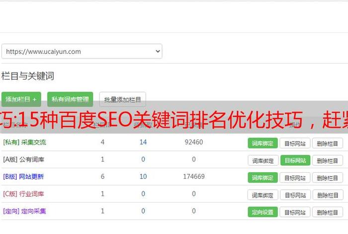The height and width of the screenshot is (234, 348).
Task: Click 删除栏目 for 公有词库 row
Action: click(327, 160)
